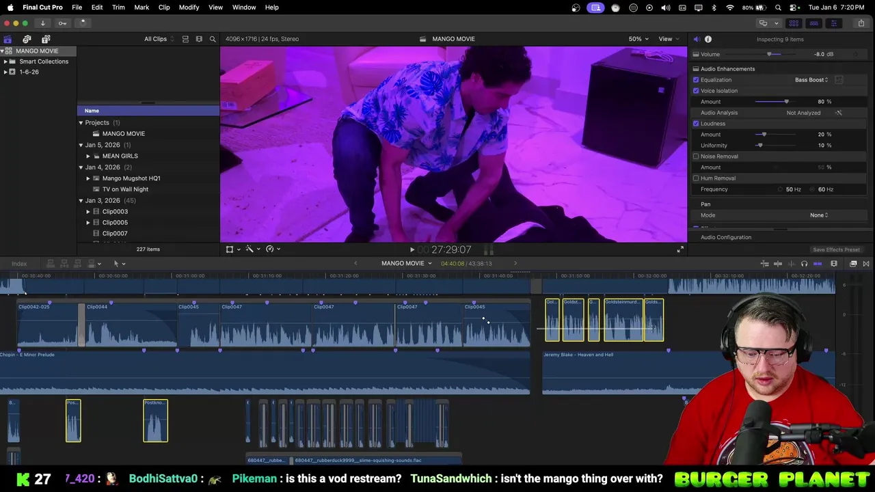
Task: Toggle audio skimming headphones icon
Action: pyautogui.click(x=804, y=264)
